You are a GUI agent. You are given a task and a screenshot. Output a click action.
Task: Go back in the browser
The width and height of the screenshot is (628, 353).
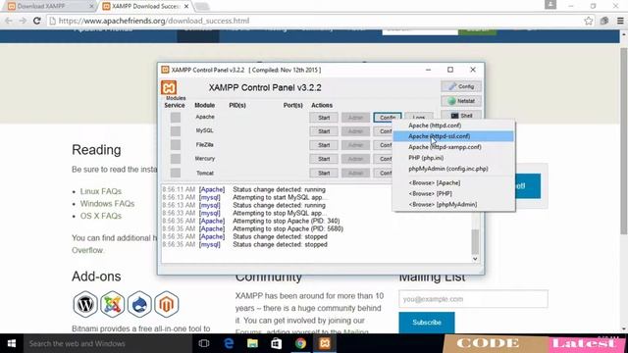pyautogui.click(x=9, y=21)
